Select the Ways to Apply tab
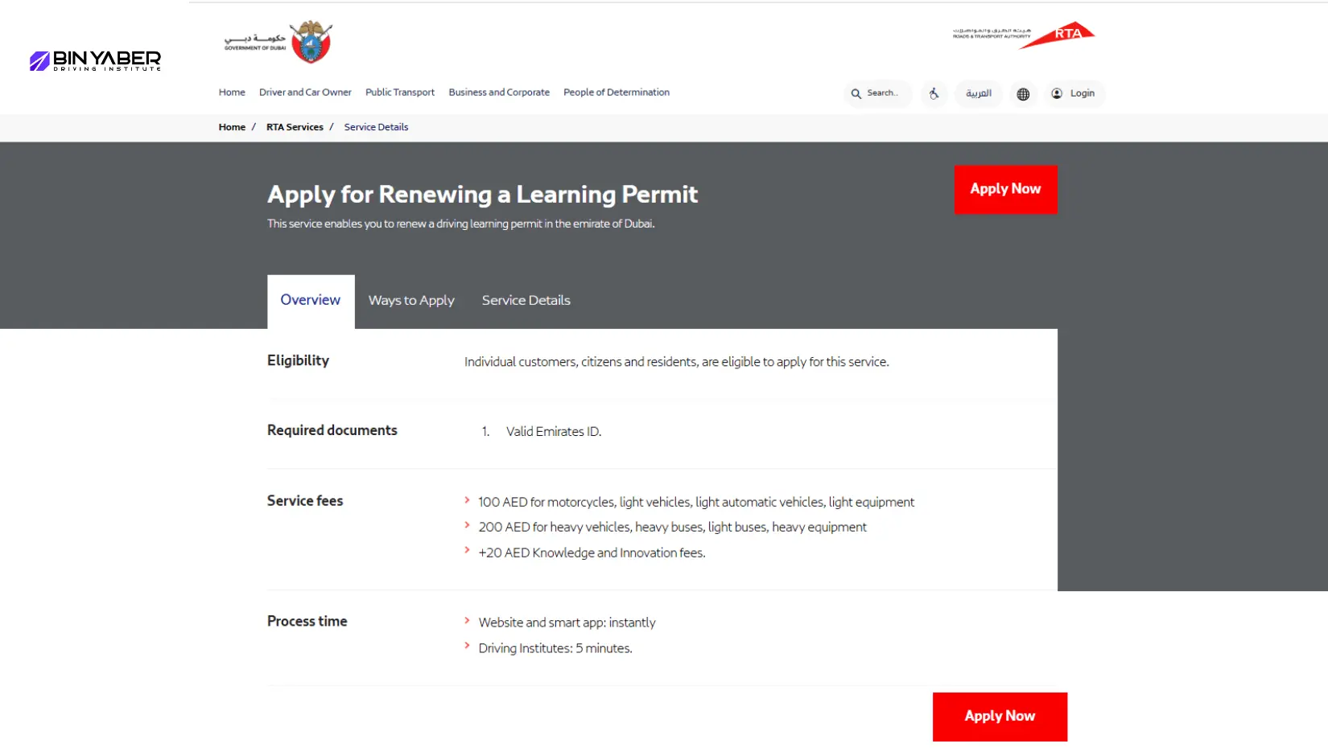1328x752 pixels. tap(411, 301)
